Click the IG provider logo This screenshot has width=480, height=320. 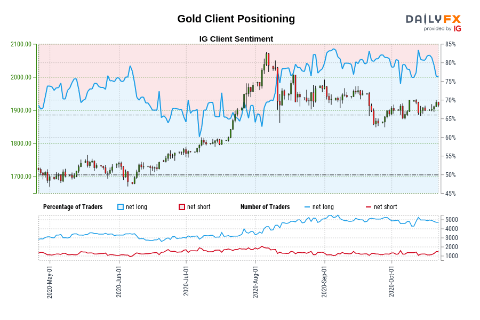point(458,28)
